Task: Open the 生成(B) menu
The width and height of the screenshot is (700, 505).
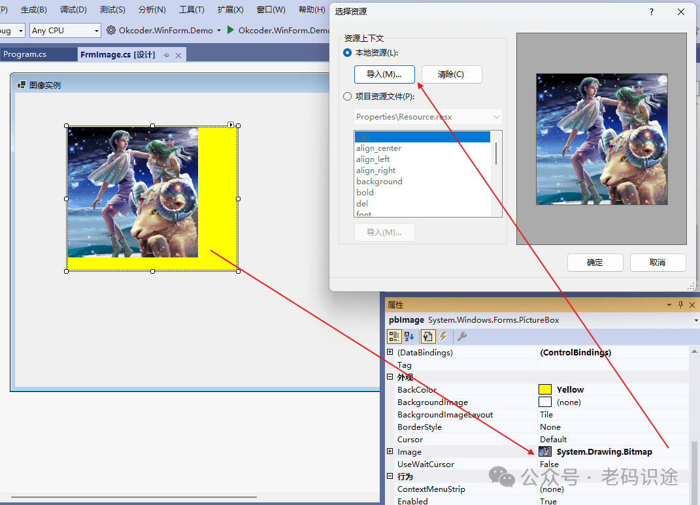Action: [34, 9]
